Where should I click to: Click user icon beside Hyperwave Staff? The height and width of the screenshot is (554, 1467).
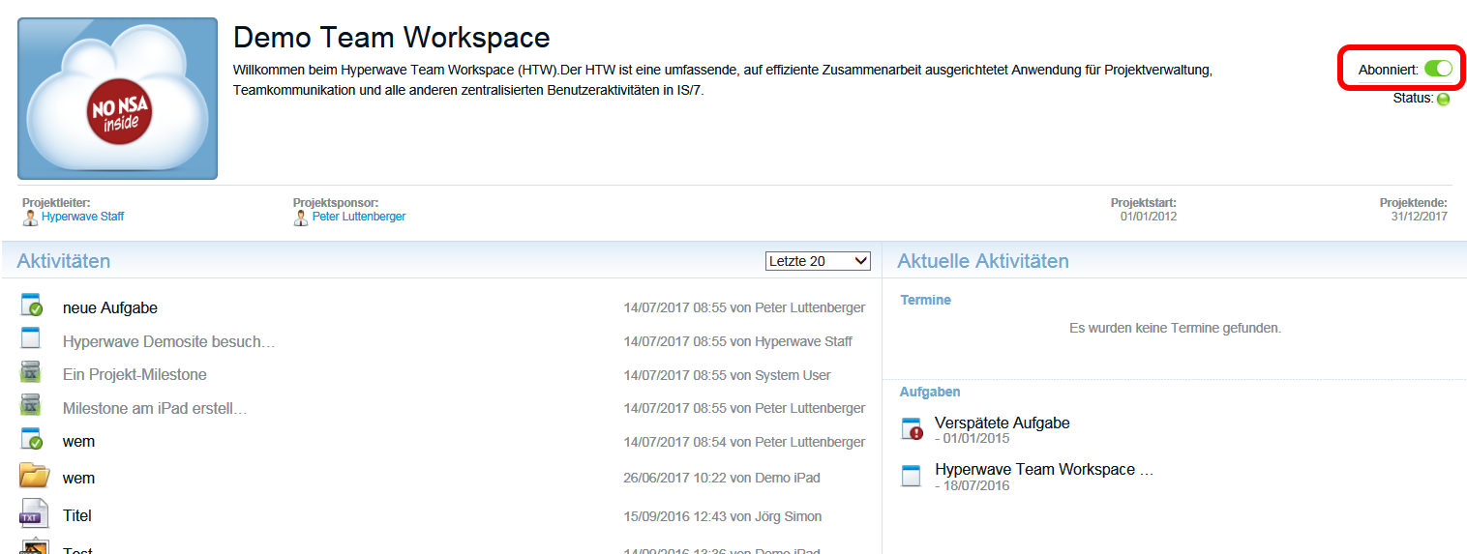tap(30, 218)
